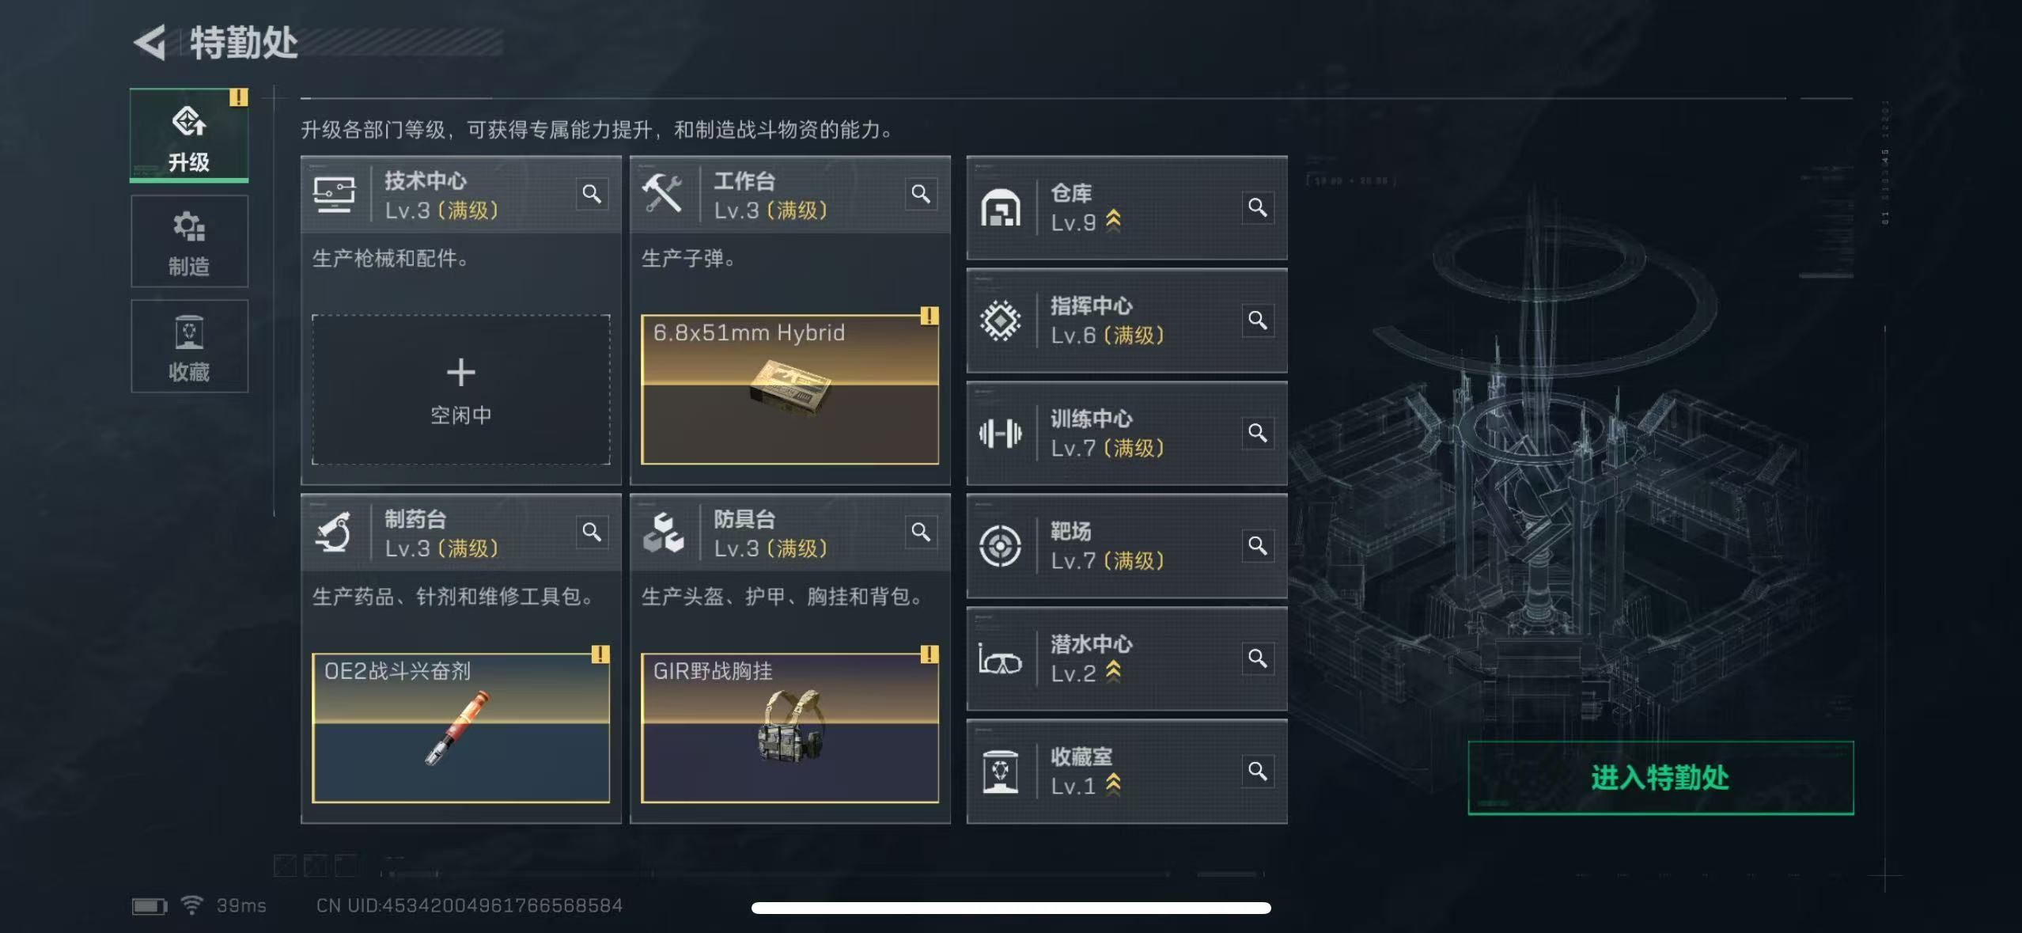View 潜水中心 details via magnifier icon
The image size is (2022, 933).
1258,658
